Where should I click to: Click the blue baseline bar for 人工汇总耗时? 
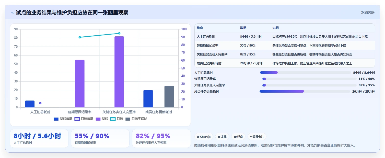pos(30,104)
